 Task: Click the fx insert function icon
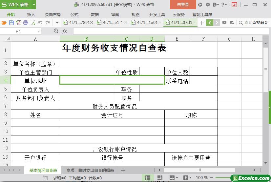[65, 31]
